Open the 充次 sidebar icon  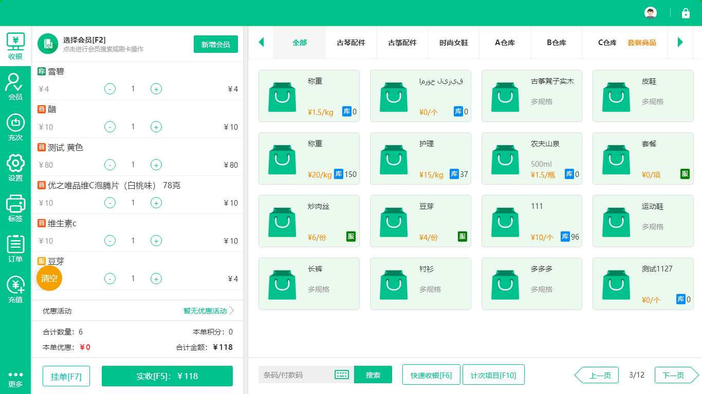(15, 127)
